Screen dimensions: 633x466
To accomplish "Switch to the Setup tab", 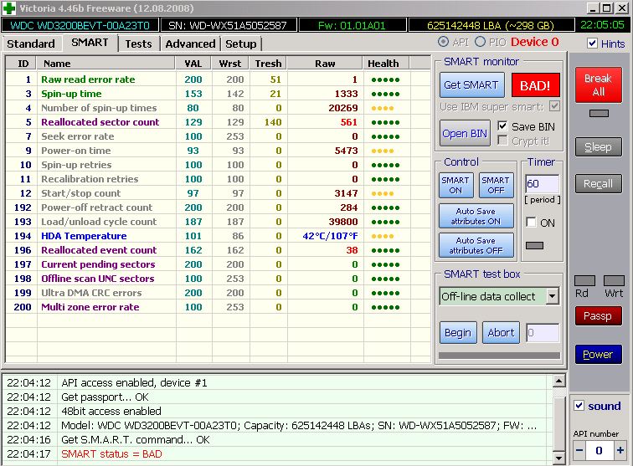I will [240, 44].
